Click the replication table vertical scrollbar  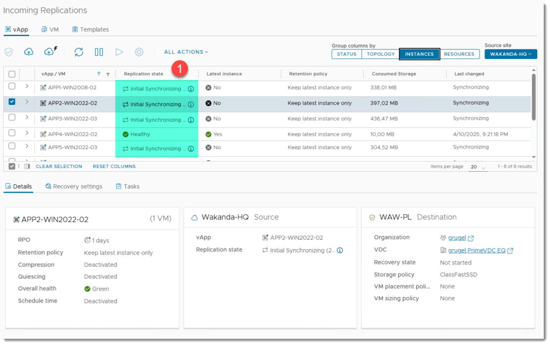pos(533,97)
